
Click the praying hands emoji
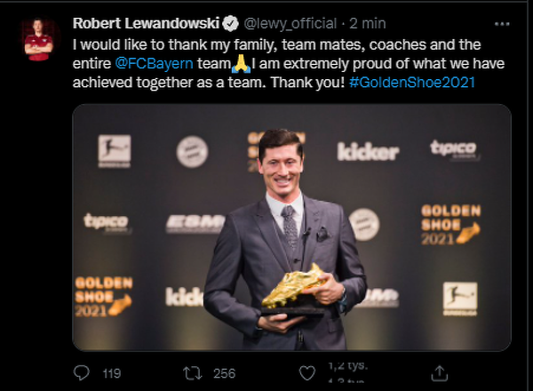(x=237, y=64)
